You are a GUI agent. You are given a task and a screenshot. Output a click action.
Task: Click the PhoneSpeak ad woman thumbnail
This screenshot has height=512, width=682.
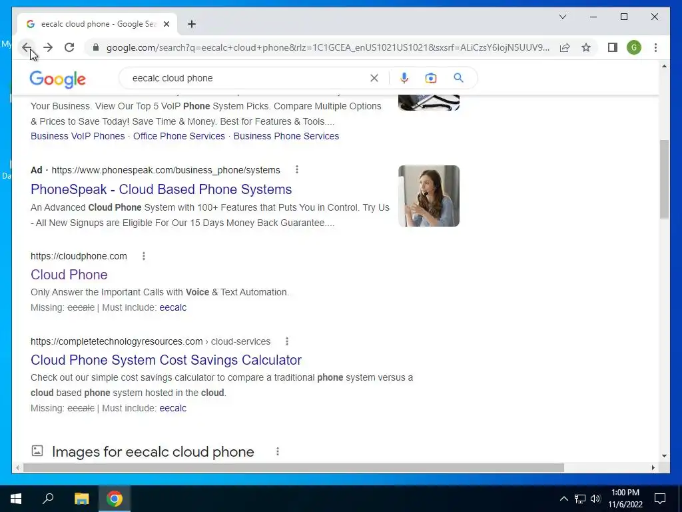(x=429, y=196)
